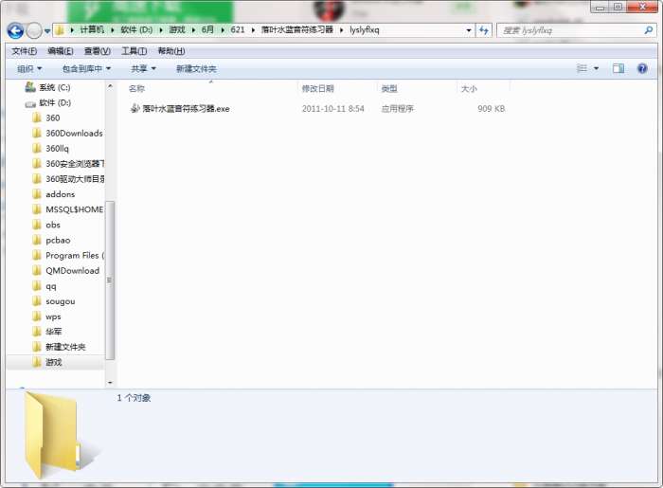Image resolution: width=663 pixels, height=488 pixels.
Task: Select the 新建文件夹 folder in tree
Action: [x=65, y=347]
